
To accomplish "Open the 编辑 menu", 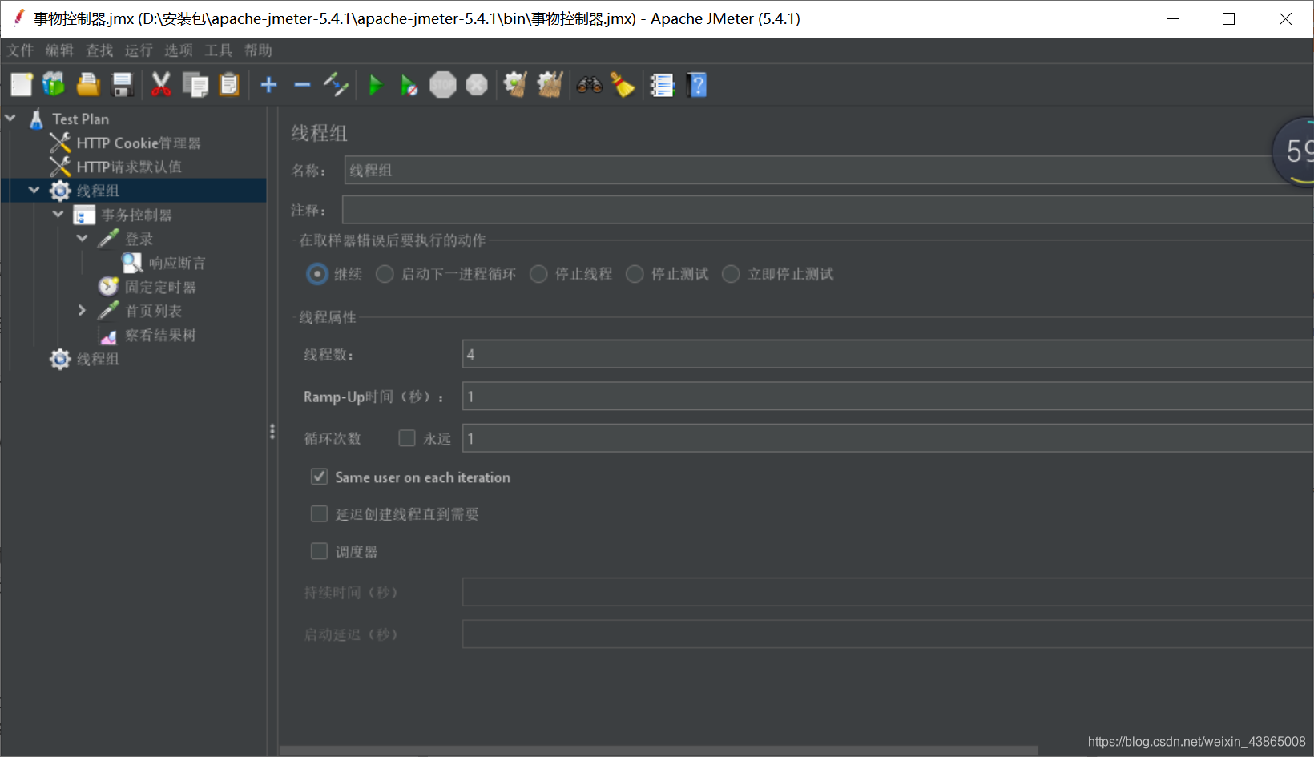I will (59, 50).
